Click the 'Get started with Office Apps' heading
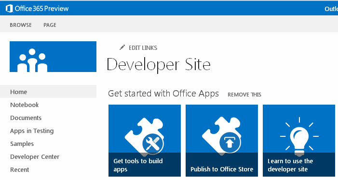338x180 pixels. pyautogui.click(x=163, y=94)
